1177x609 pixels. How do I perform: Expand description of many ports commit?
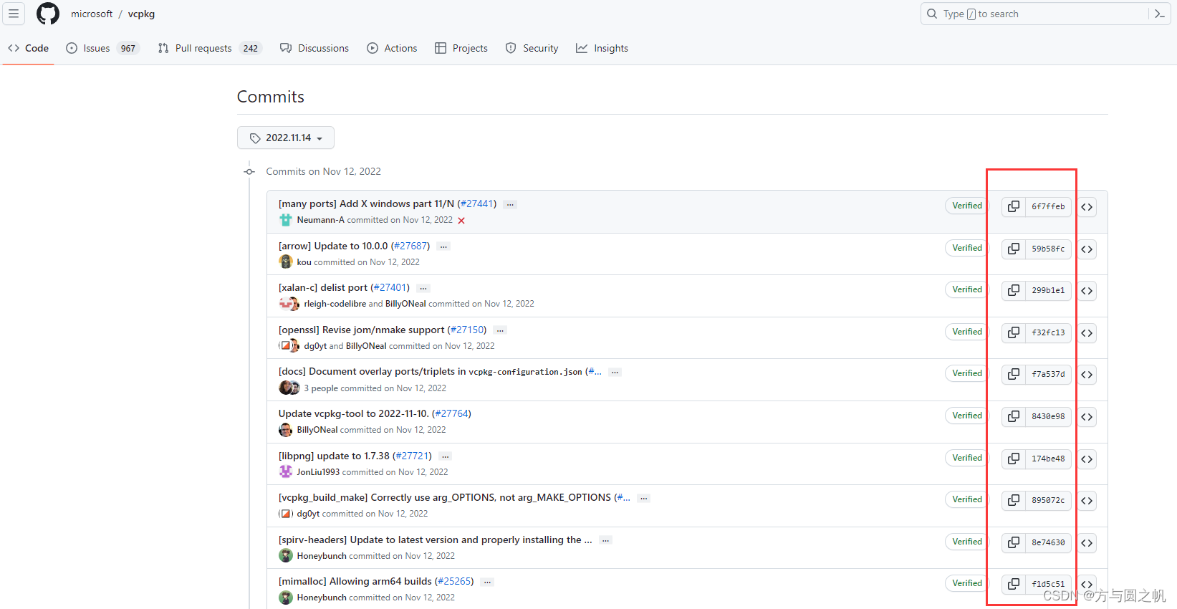pos(510,204)
